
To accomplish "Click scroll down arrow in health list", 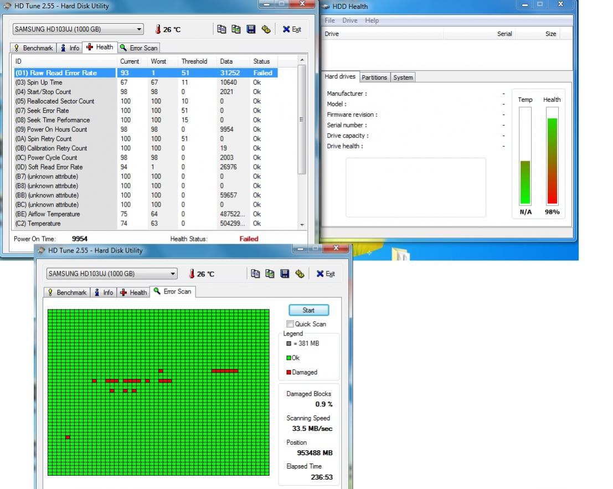I will (x=302, y=225).
